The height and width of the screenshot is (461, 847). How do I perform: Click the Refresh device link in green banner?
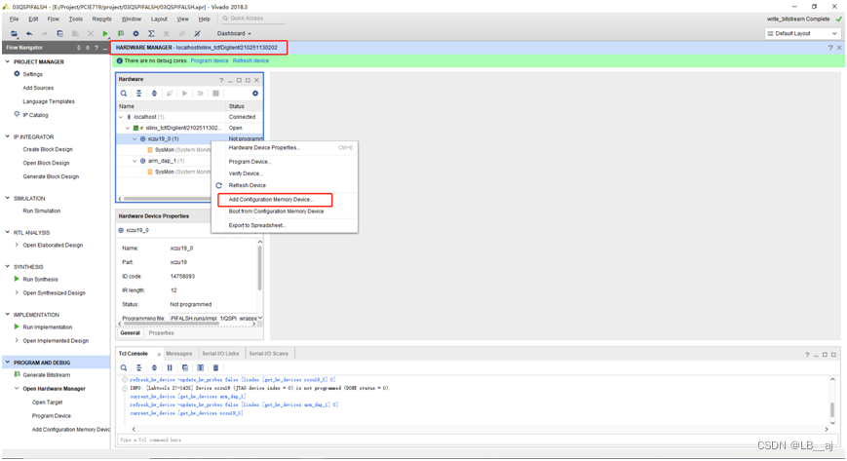250,60
